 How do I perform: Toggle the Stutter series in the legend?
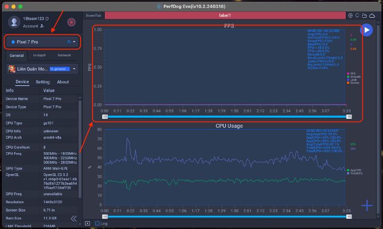coord(353,83)
